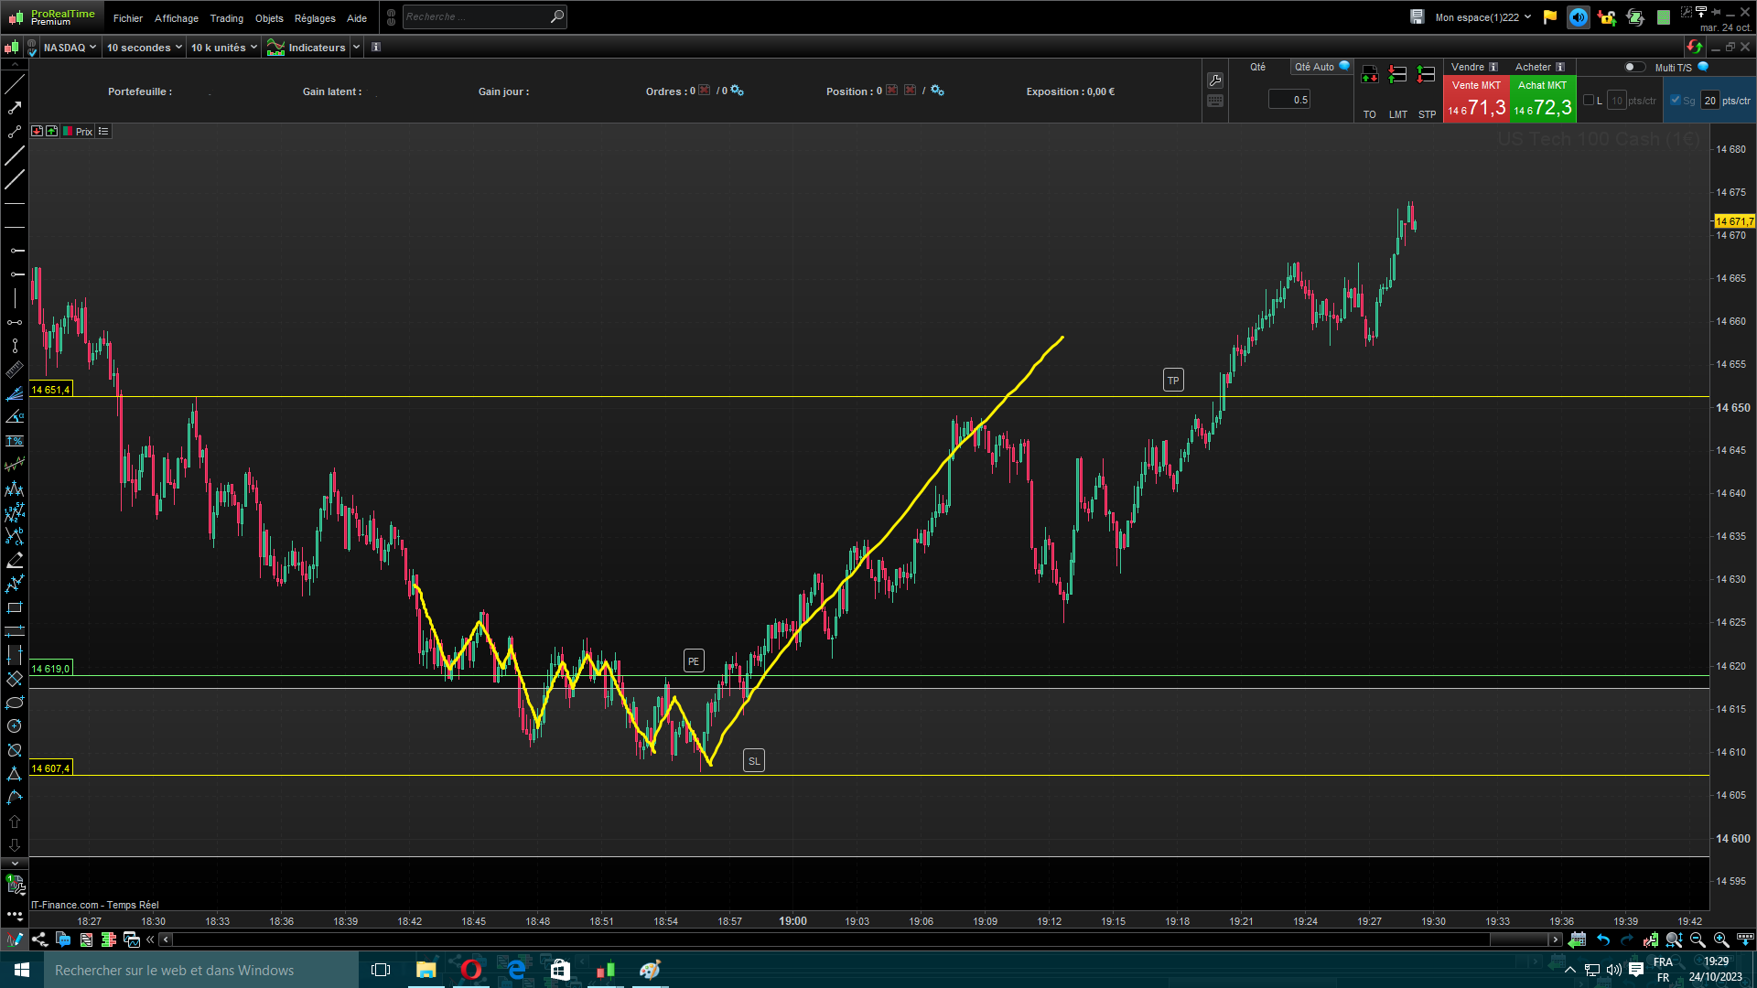Viewport: 1757px width, 988px height.
Task: Select the ruler measurement tool
Action: click(x=15, y=370)
